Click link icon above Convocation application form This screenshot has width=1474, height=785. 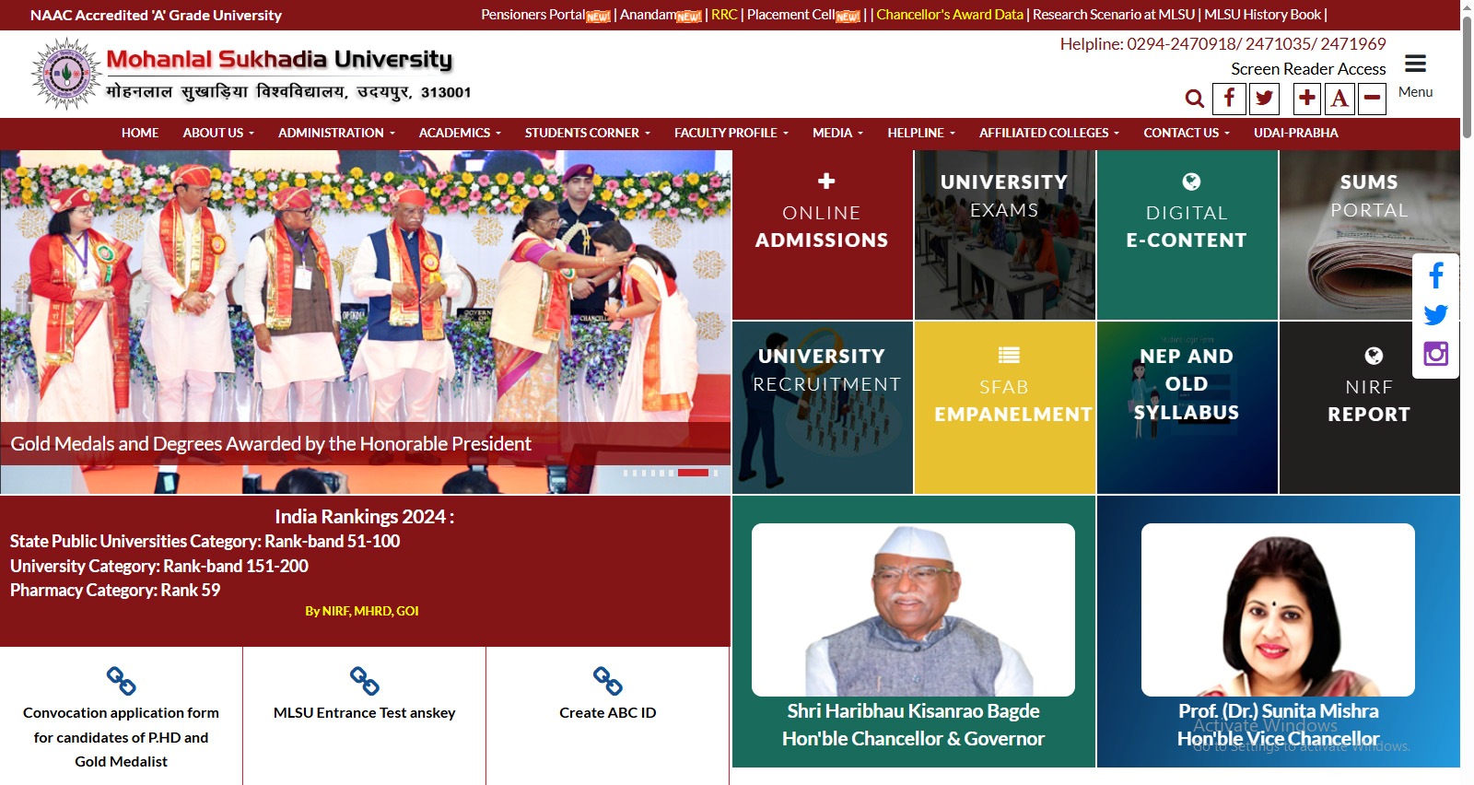coord(121,681)
